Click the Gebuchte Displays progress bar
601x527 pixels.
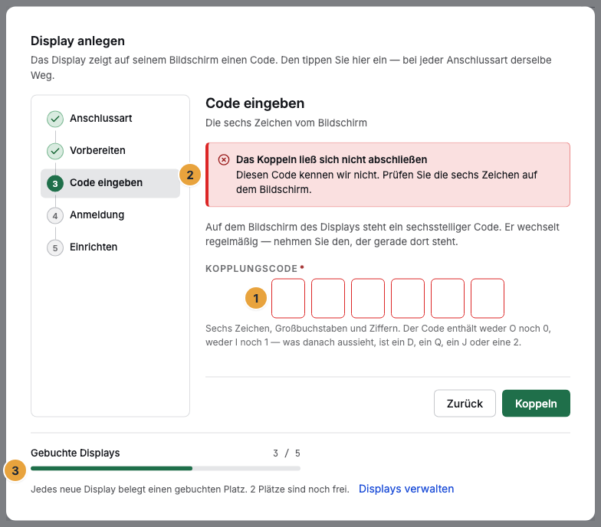[x=166, y=469]
